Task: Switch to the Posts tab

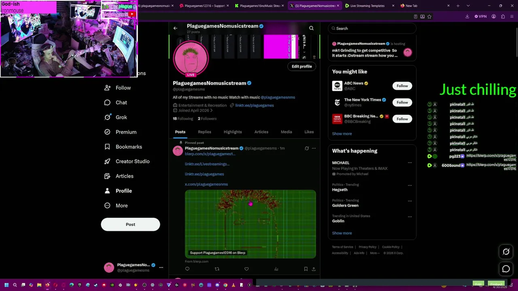Action: click(180, 132)
